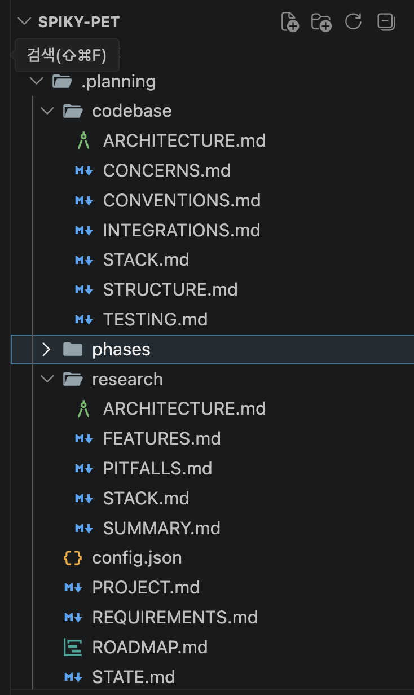Open FEATURES.md in research folder
This screenshot has width=414, height=695.
point(161,439)
